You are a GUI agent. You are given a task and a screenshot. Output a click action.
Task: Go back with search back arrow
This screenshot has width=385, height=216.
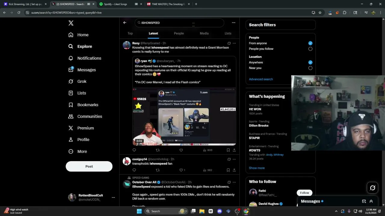click(x=125, y=22)
